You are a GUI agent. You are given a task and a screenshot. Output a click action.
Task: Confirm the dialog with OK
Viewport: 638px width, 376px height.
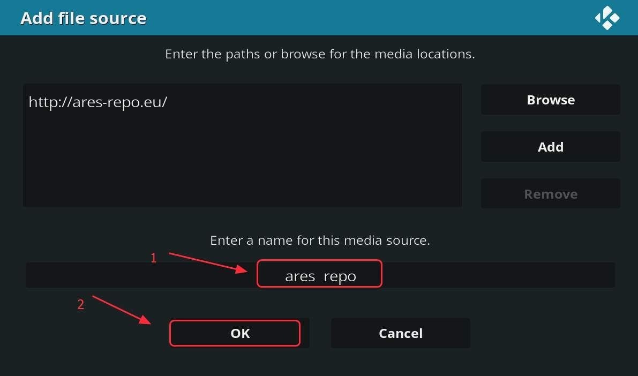tap(239, 333)
